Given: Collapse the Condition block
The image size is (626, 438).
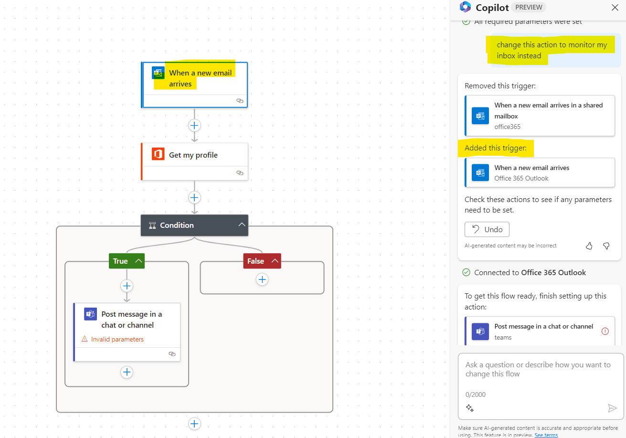Looking at the screenshot, I should 242,225.
